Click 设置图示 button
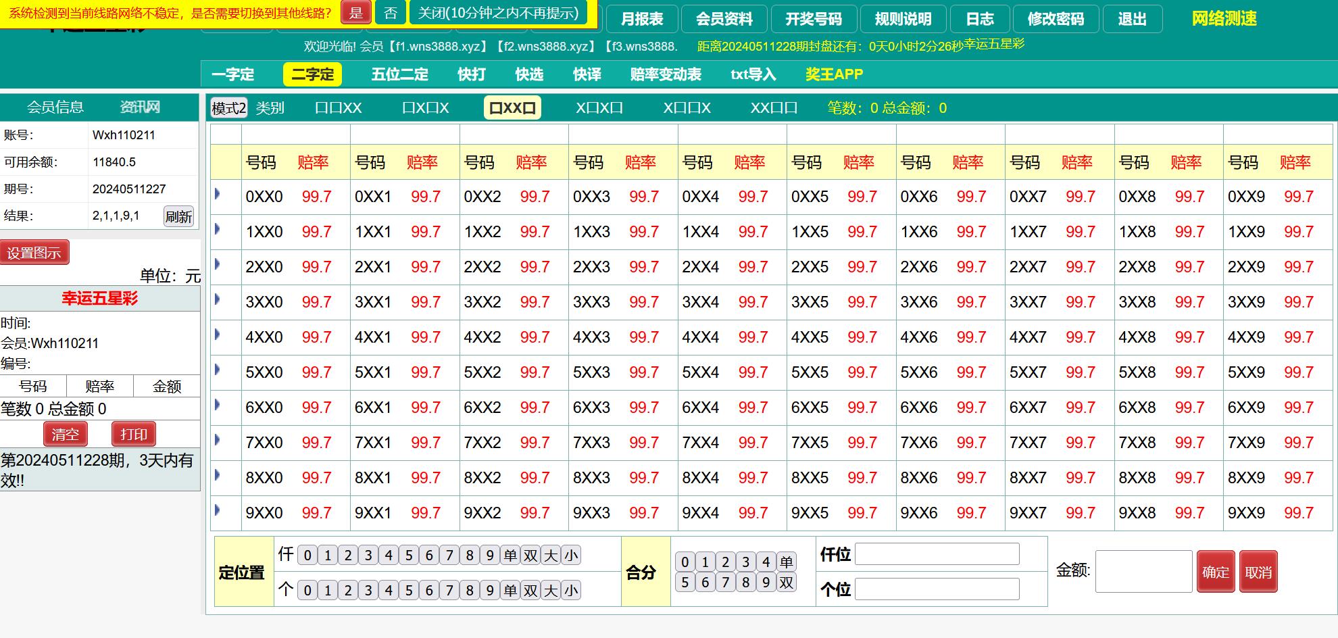The width and height of the screenshot is (1338, 638). click(34, 253)
